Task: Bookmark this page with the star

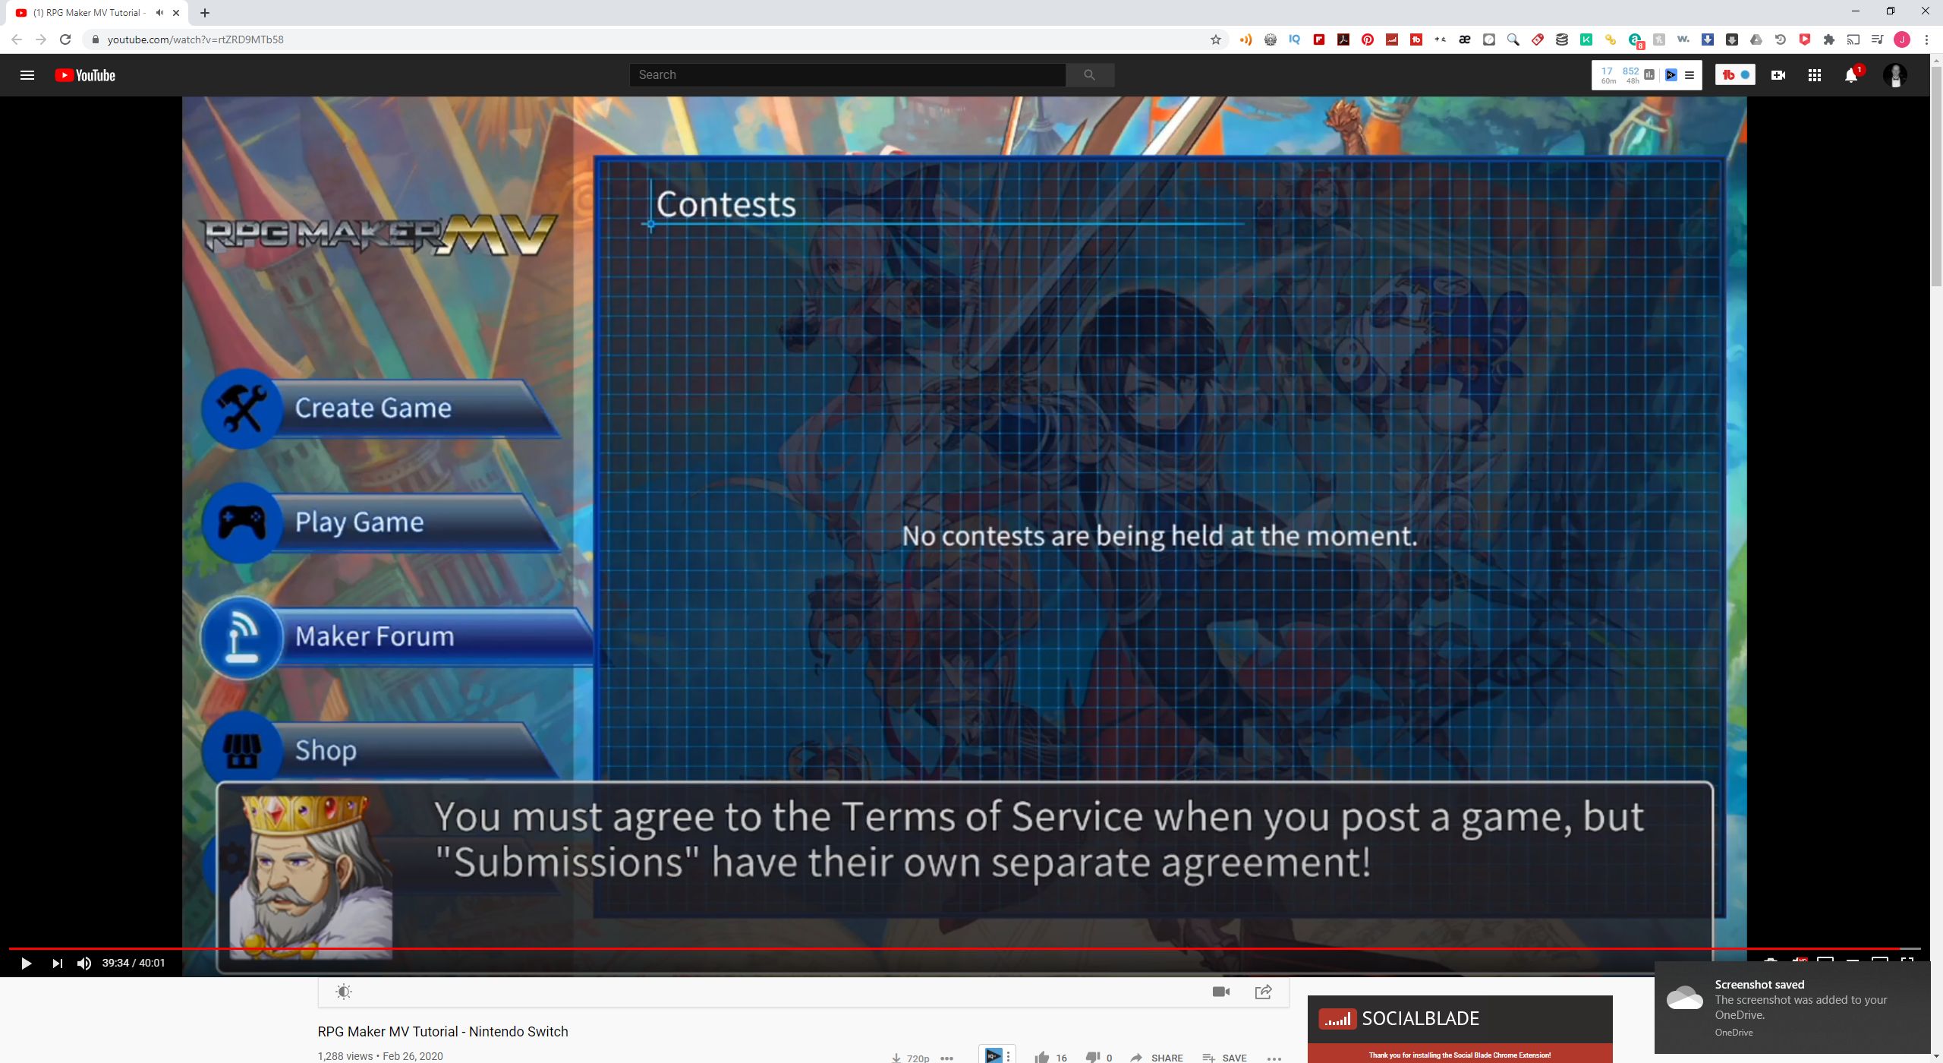Action: tap(1216, 39)
